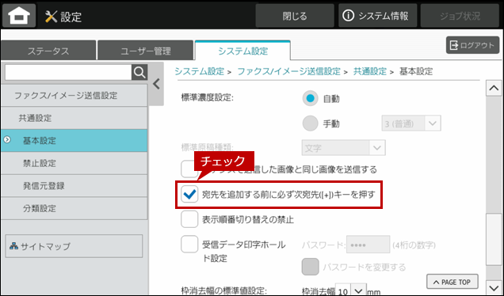This screenshot has width=504, height=296.
Task: Switch to the ステータス tab
Action: click(48, 51)
